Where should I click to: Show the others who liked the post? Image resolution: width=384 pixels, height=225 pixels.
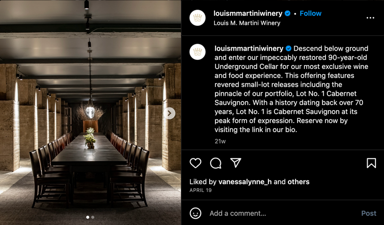click(299, 182)
